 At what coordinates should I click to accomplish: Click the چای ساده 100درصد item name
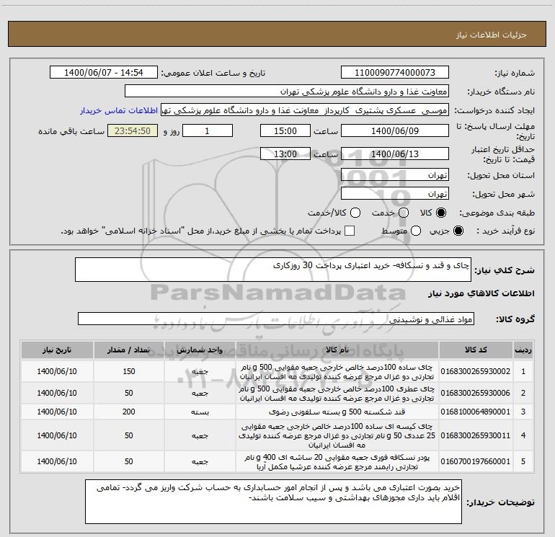click(337, 372)
